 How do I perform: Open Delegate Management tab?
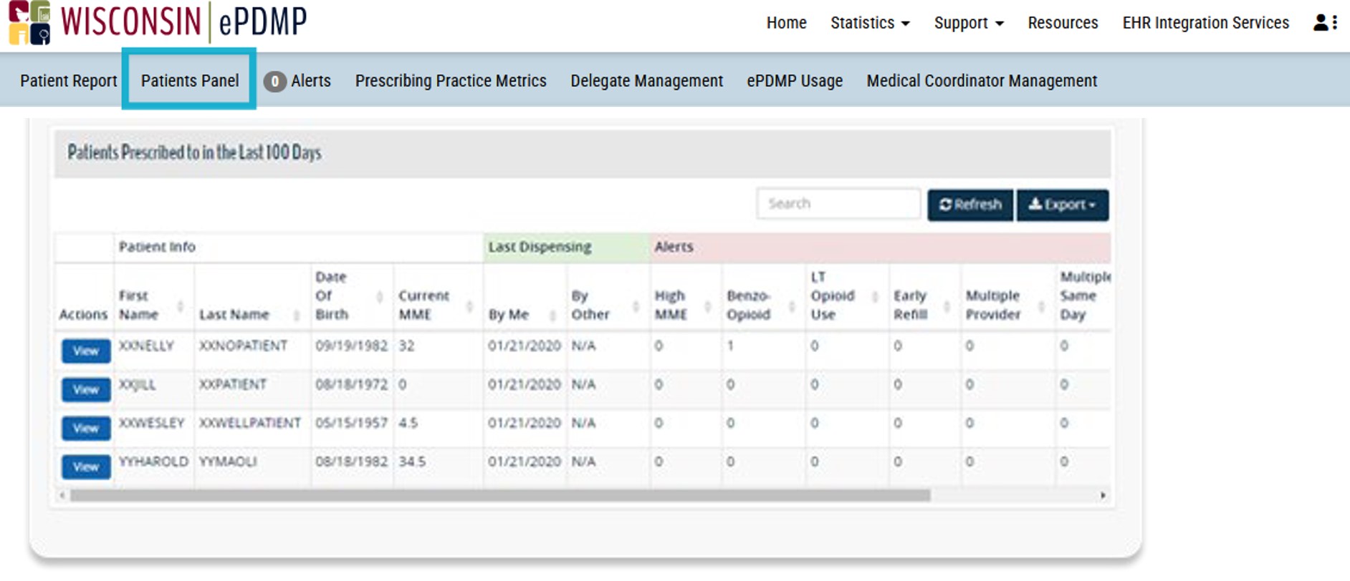(x=646, y=81)
